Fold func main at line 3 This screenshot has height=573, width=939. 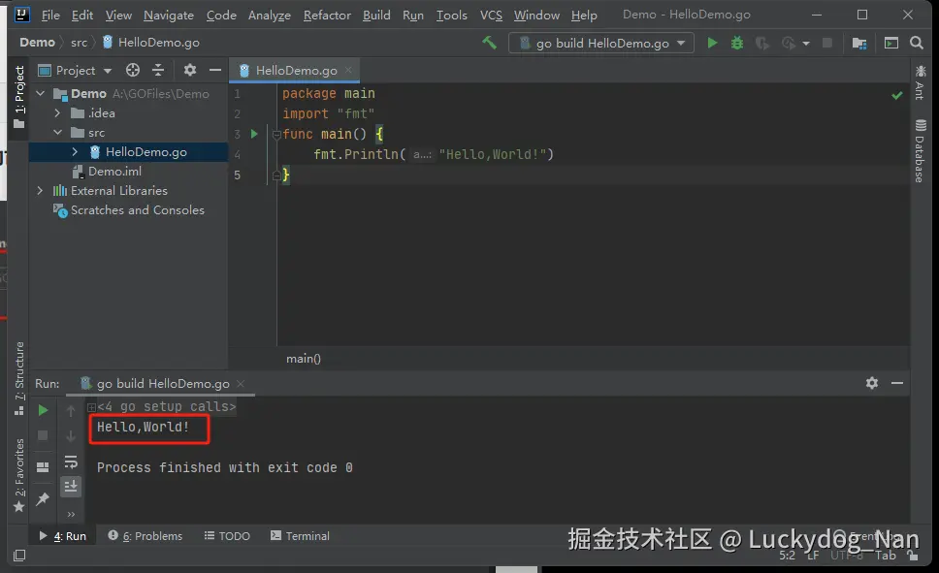(276, 134)
